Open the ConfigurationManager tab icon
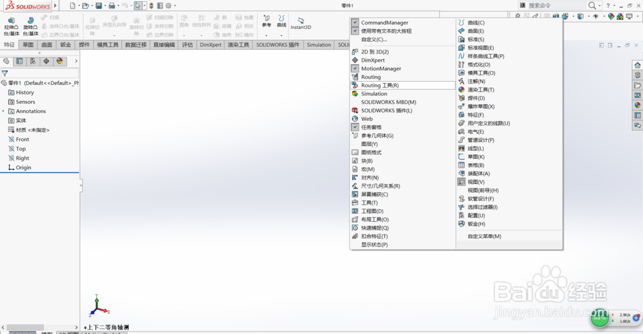 [x=33, y=61]
